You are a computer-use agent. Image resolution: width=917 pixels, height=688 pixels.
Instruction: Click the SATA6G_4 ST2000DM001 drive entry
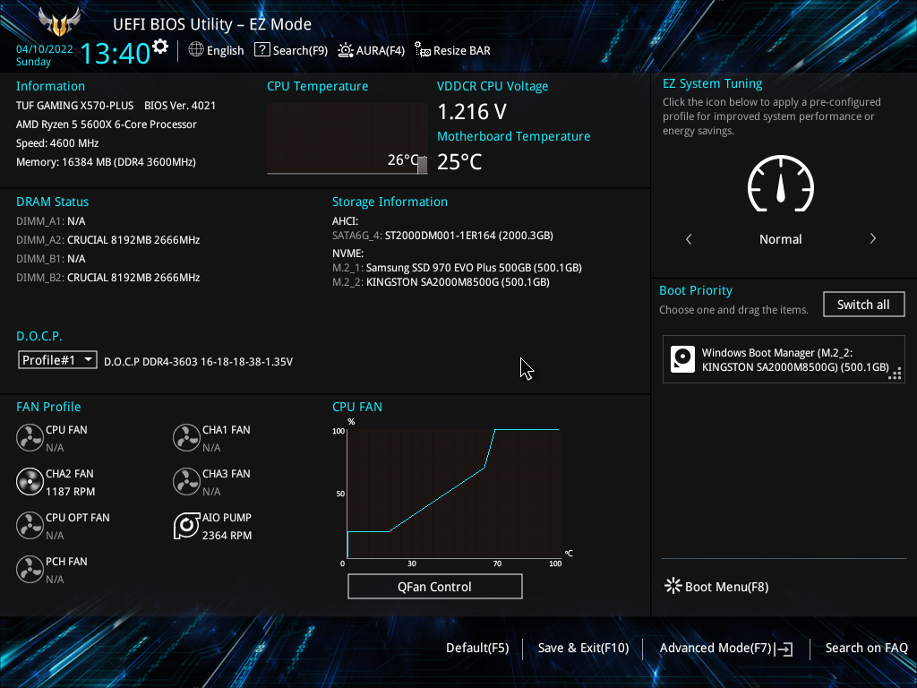[442, 236]
